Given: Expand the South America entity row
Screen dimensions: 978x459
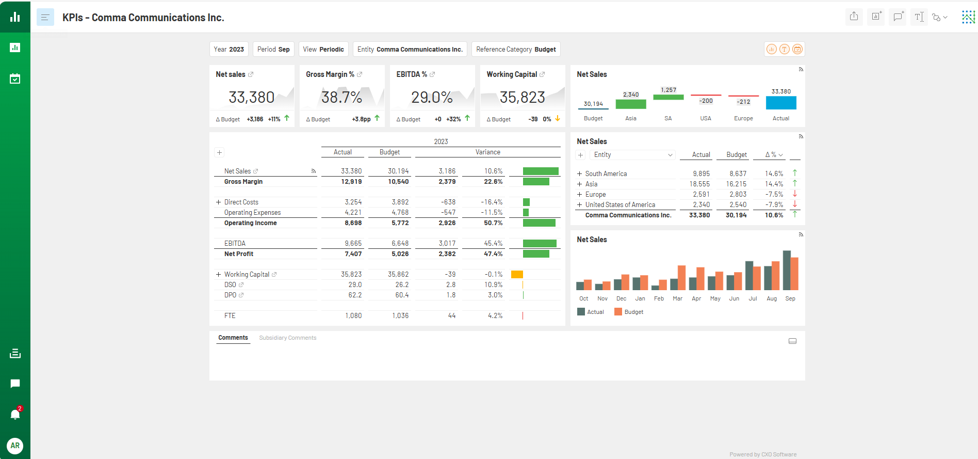Looking at the screenshot, I should tap(579, 174).
